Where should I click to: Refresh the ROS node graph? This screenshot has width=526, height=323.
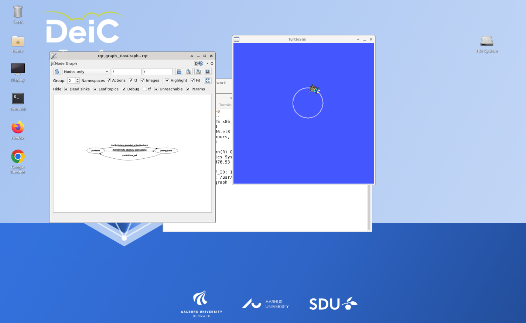(x=57, y=72)
